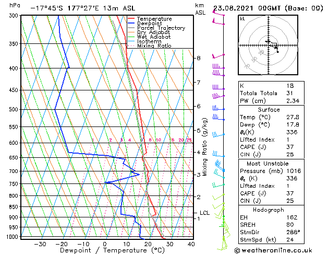Click the Surface Dewp value 17.8
Image resolution: width=328 pixels, height=254 pixels.
click(x=293, y=125)
